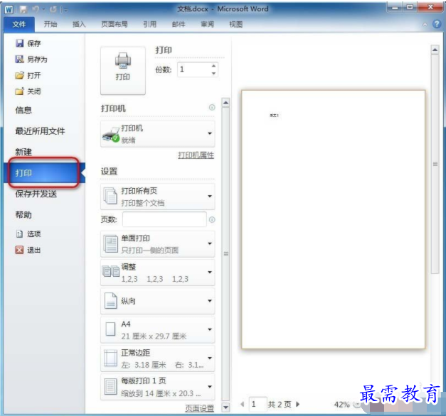Open 最近所用文件 list
The width and height of the screenshot is (446, 416).
pyautogui.click(x=40, y=131)
